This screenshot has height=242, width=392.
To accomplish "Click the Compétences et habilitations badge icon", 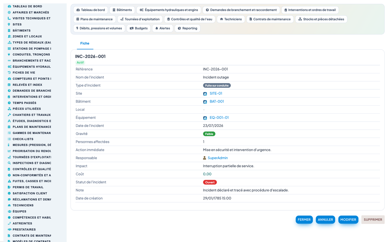I will 9,217.
